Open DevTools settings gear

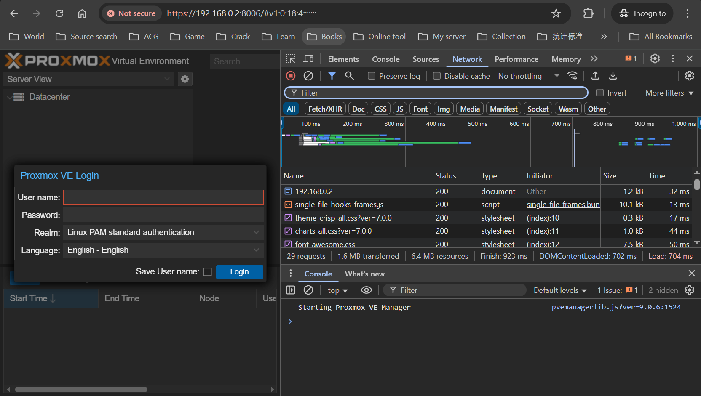coord(655,59)
